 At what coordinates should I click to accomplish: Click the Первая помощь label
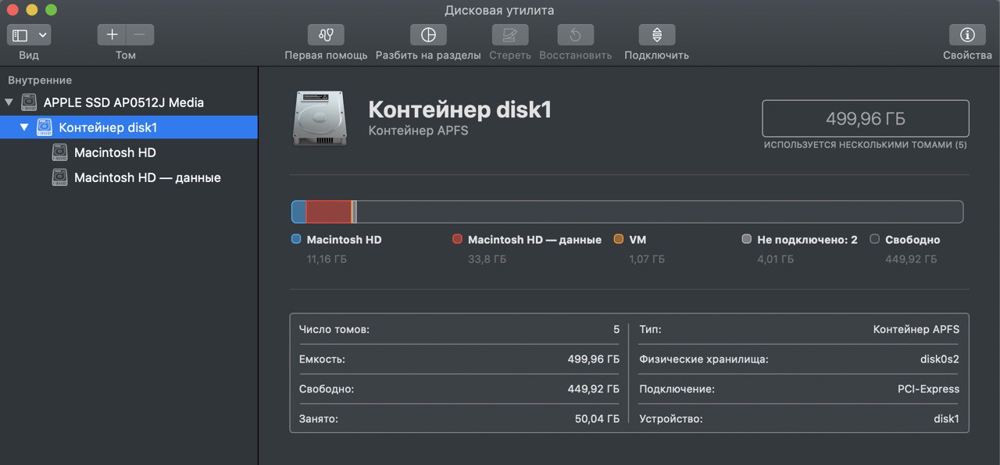(326, 55)
